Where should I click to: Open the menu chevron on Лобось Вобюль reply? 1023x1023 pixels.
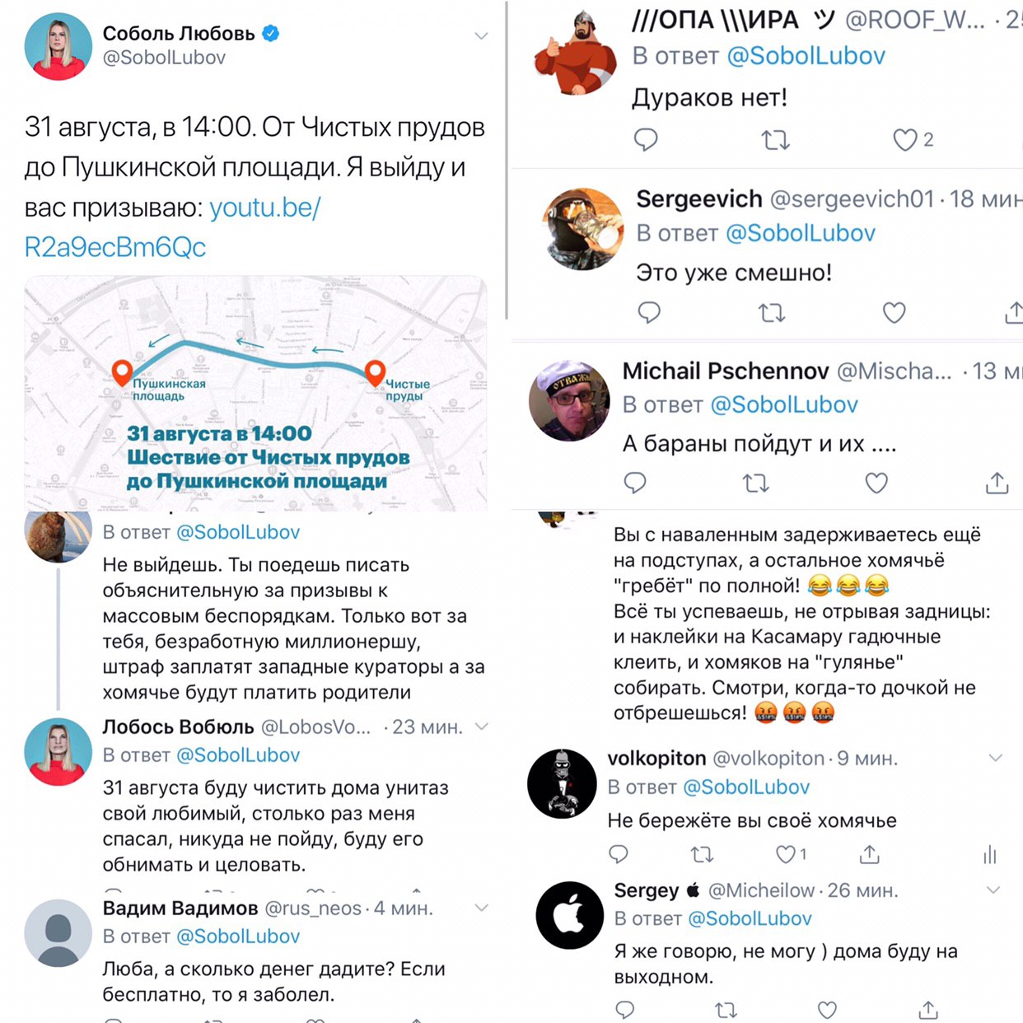(482, 726)
